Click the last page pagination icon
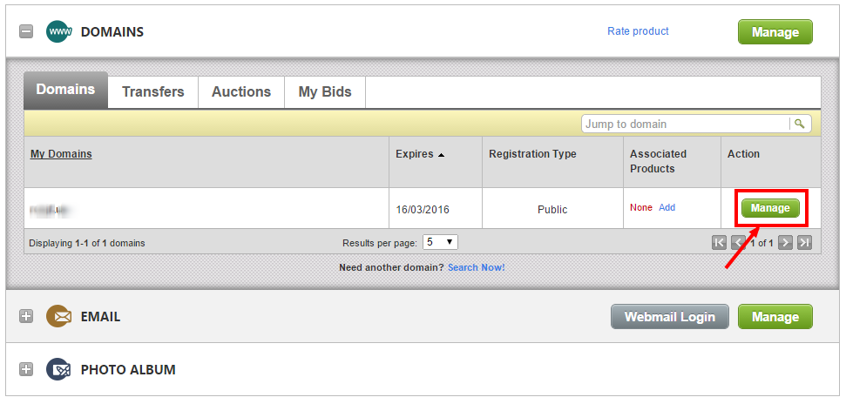Viewport: 846px width, 404px height. tap(804, 243)
